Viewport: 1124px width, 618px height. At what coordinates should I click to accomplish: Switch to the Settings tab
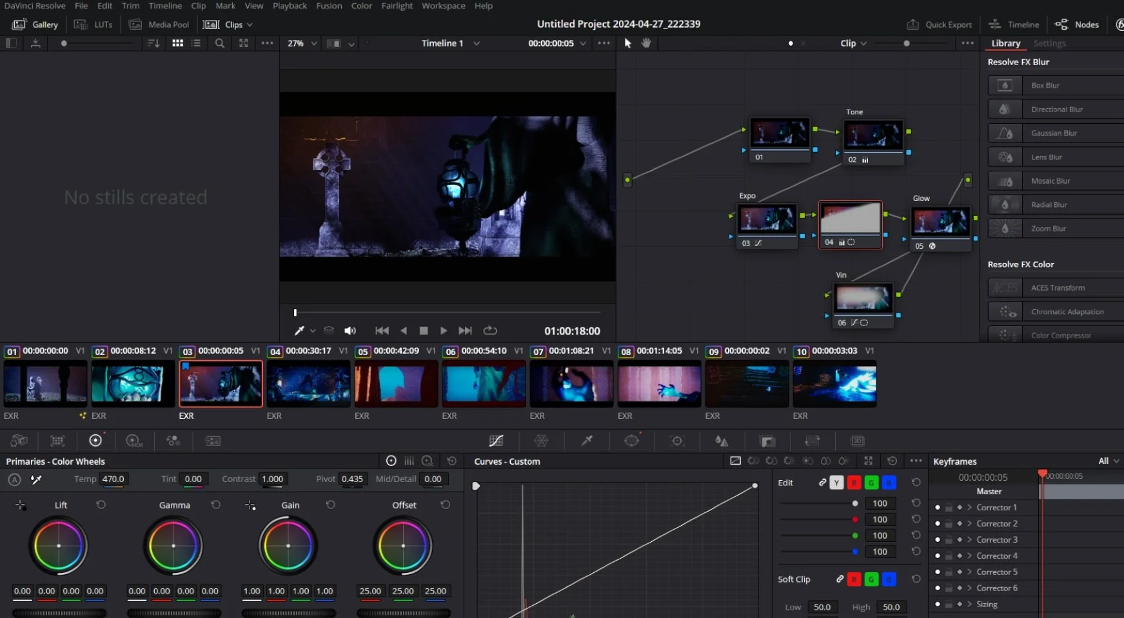pos(1049,43)
